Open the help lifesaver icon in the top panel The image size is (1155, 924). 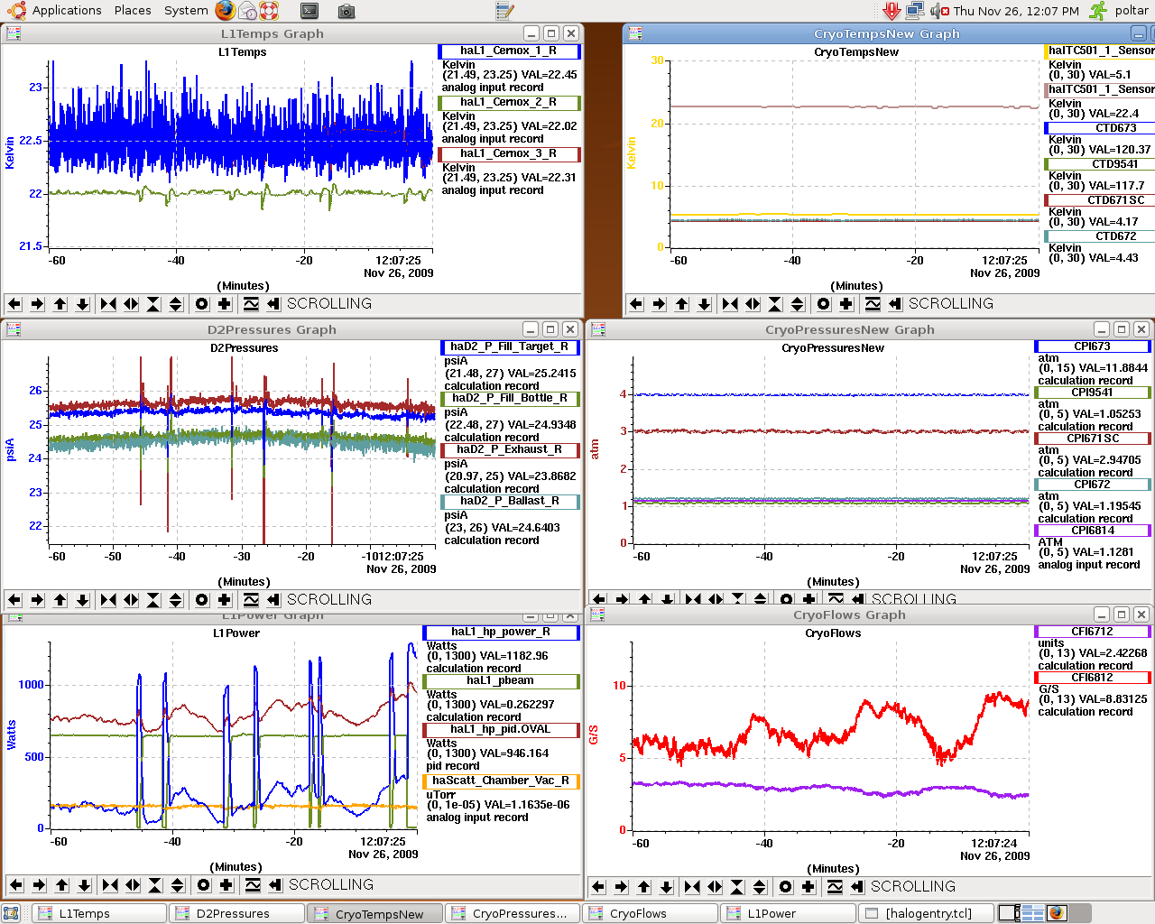point(269,11)
